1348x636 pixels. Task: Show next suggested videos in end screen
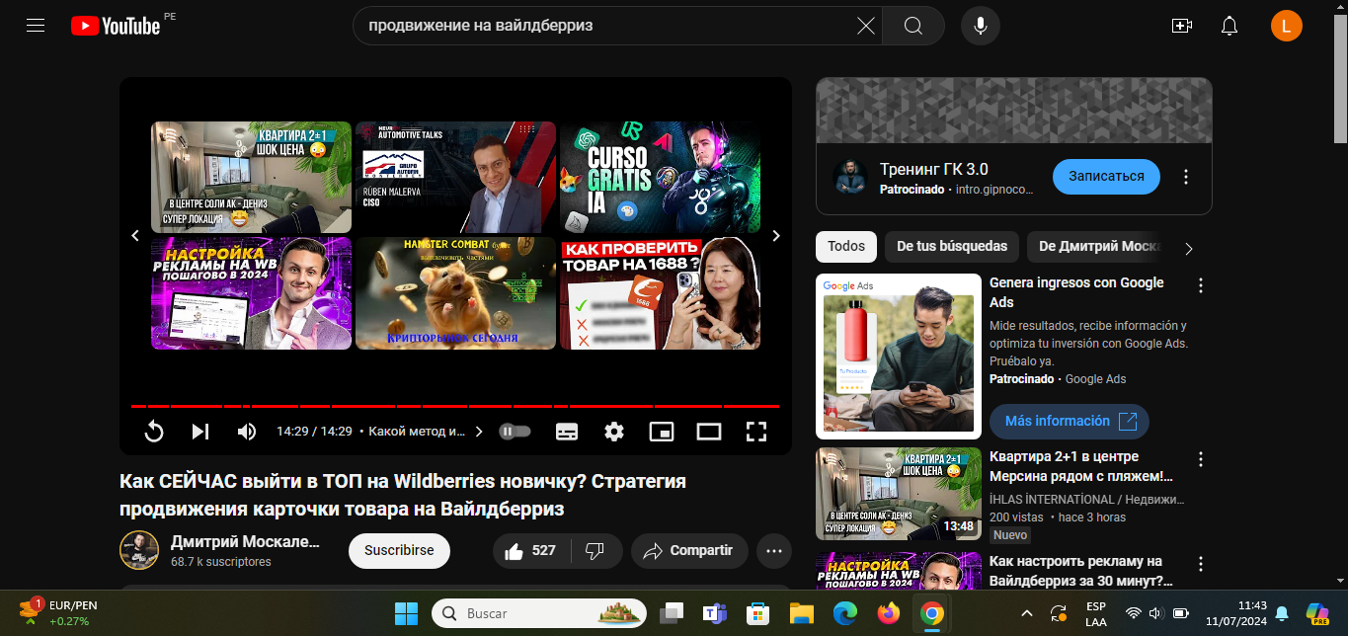point(776,236)
